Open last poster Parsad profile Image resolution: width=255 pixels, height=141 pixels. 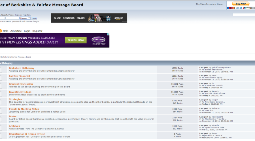tap(214, 133)
